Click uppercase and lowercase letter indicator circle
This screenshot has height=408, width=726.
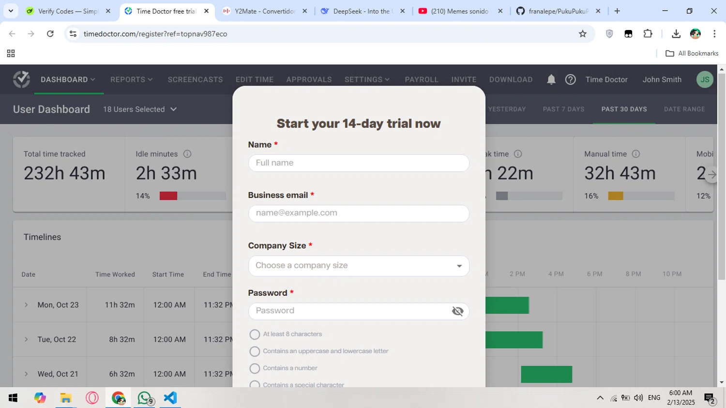[255, 351]
